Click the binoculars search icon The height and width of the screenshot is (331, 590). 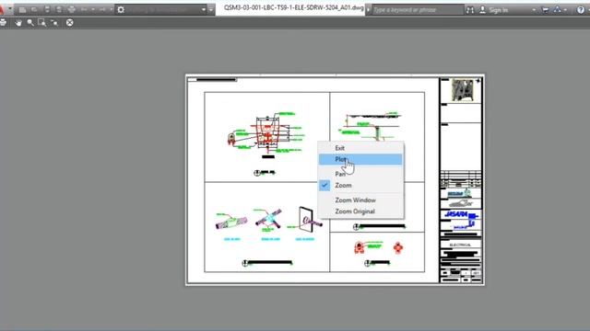[470, 10]
